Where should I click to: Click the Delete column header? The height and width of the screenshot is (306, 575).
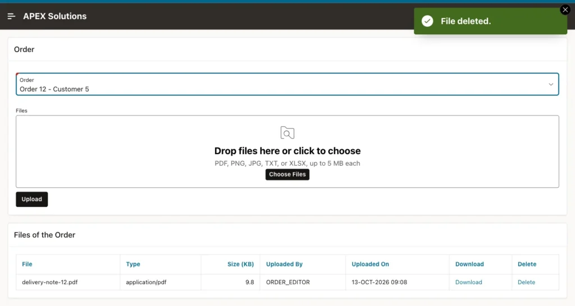(527, 265)
